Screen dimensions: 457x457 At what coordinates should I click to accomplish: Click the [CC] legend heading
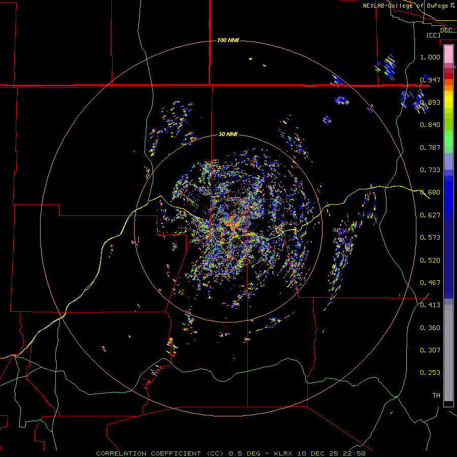point(433,35)
